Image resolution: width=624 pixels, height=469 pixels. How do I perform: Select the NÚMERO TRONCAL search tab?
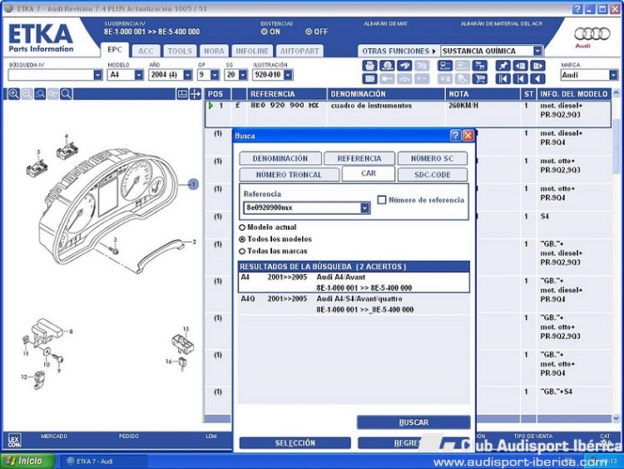[x=289, y=175]
